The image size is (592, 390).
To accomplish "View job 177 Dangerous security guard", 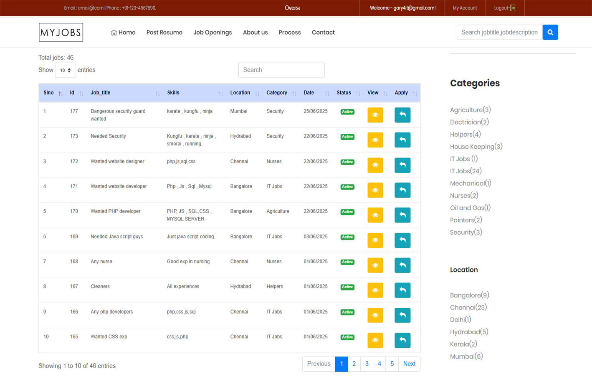I will pos(375,115).
